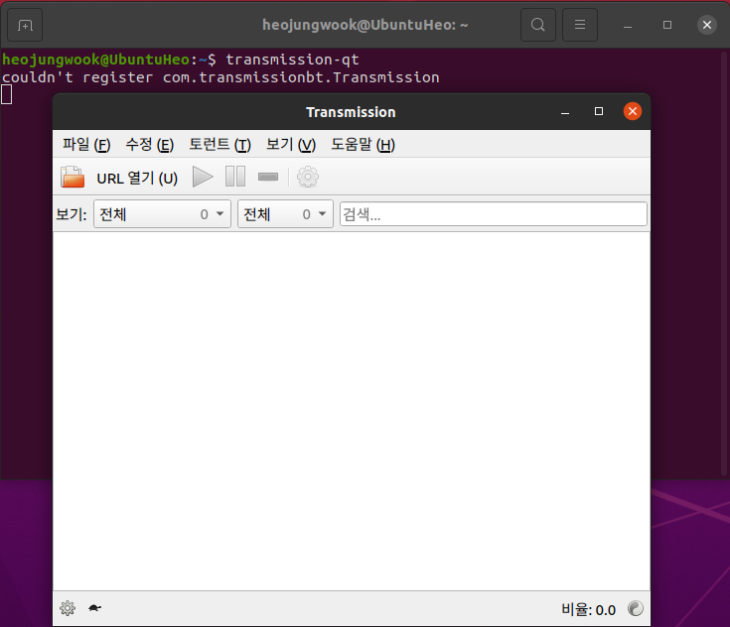Viewport: 730px width, 627px height.
Task: Click the URL 열기 (U) button
Action: (137, 178)
